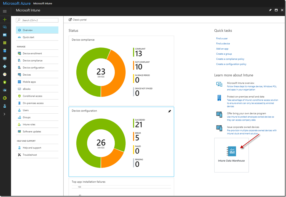This screenshot has width=286, height=197.
Task: Click the Find a device link
Action: [223, 44]
